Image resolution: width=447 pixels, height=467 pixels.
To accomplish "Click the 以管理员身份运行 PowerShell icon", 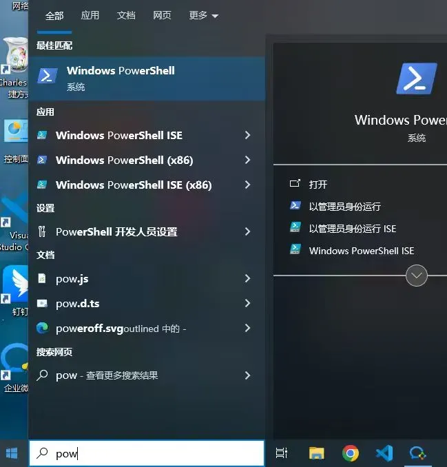I will pos(295,205).
